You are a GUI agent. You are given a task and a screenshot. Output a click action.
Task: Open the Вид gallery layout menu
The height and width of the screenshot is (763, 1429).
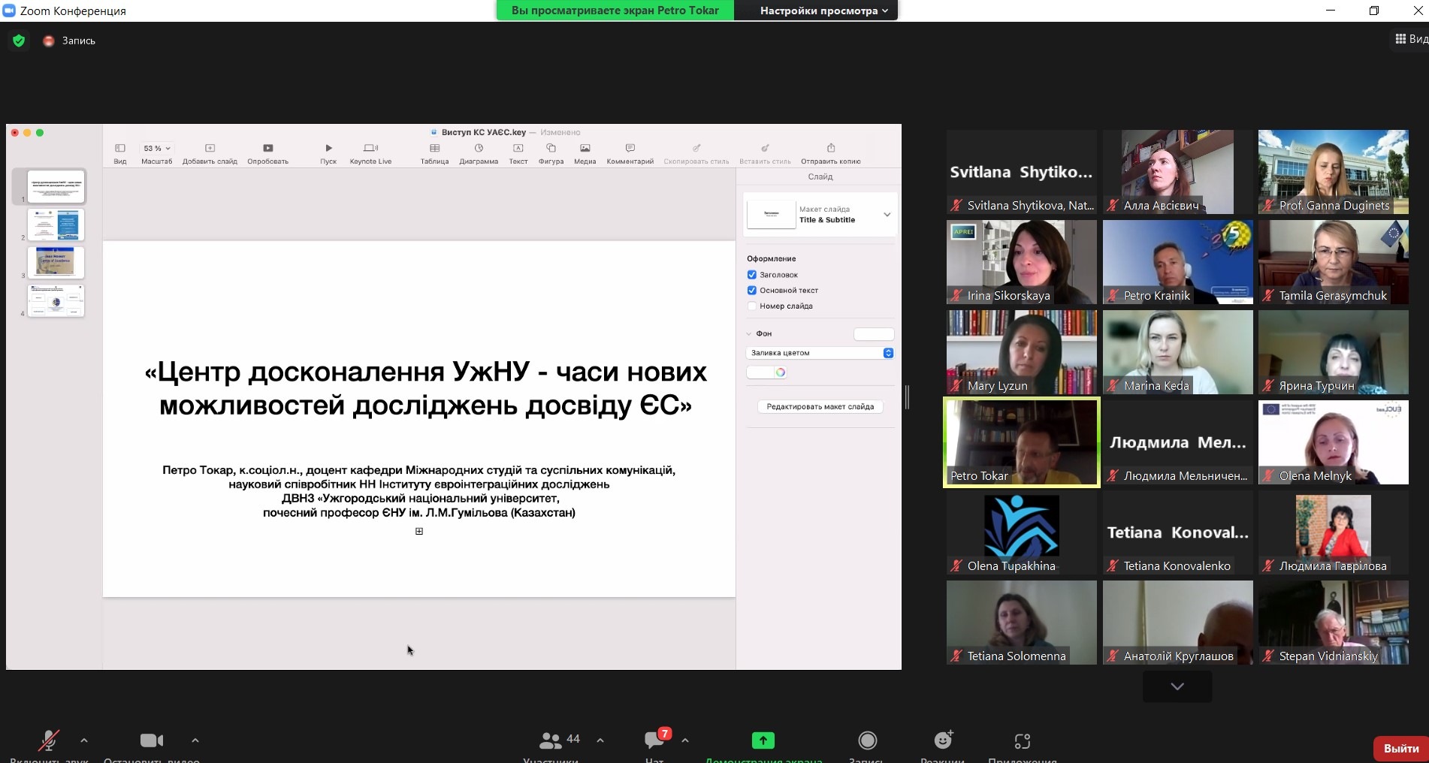click(1410, 39)
